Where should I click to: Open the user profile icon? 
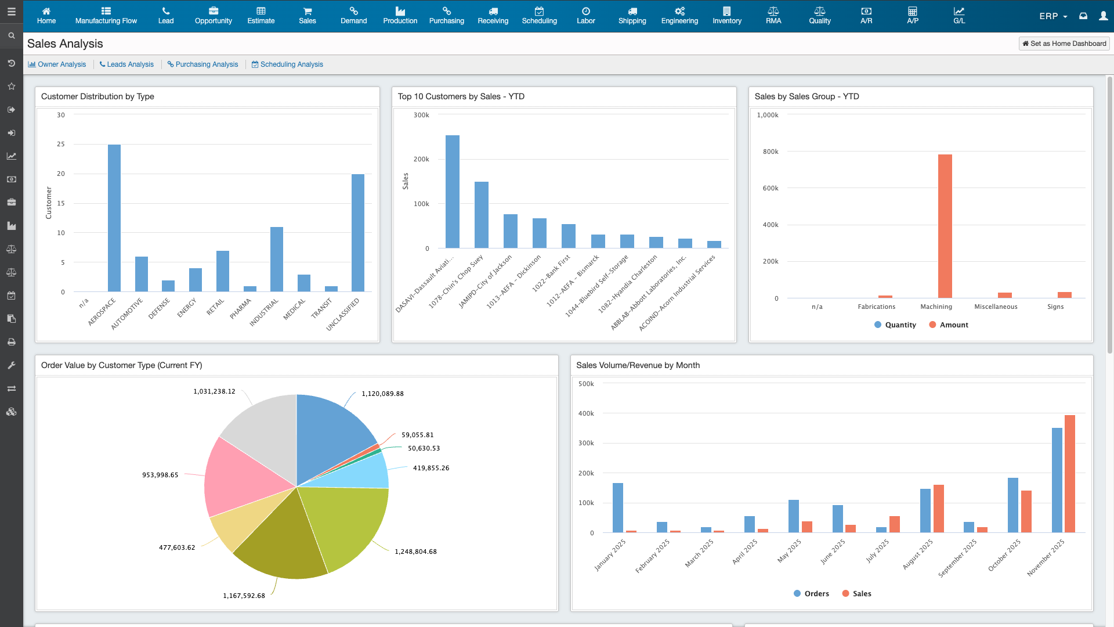[x=1105, y=16]
